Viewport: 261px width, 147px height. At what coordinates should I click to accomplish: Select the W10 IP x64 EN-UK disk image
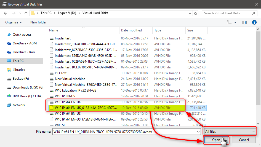coord(115,102)
